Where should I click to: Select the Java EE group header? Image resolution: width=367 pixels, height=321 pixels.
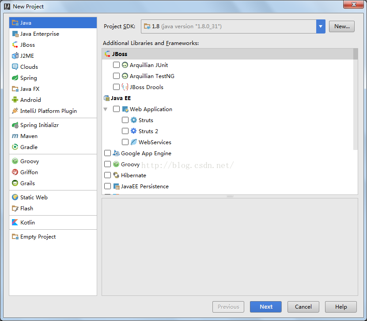coord(121,98)
